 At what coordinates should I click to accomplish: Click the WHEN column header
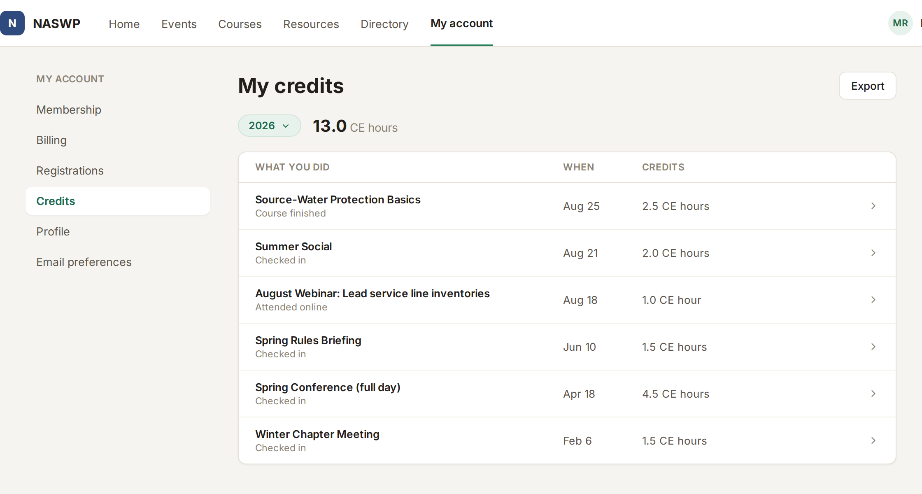[x=579, y=167]
